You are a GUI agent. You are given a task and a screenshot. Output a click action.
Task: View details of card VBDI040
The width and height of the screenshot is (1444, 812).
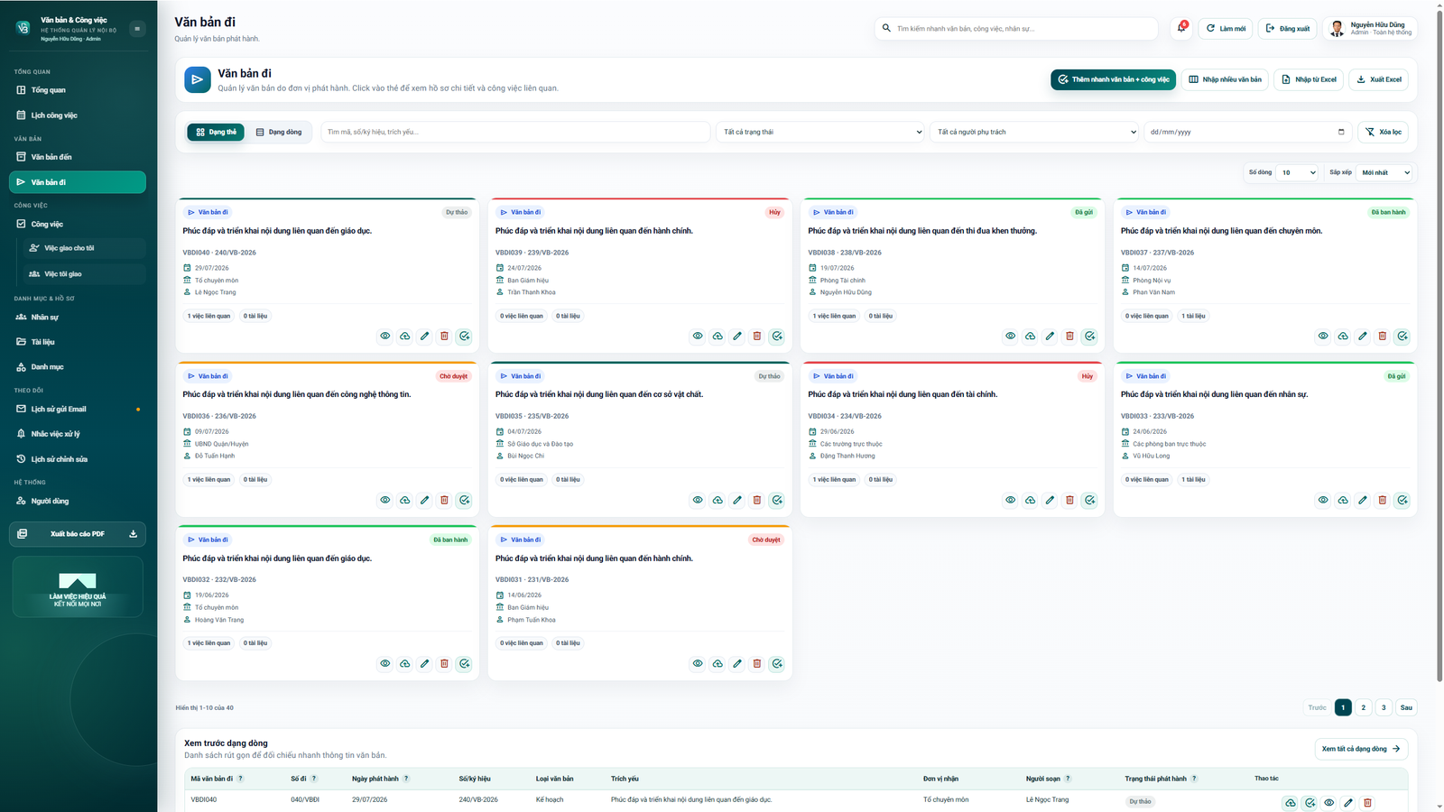point(385,336)
